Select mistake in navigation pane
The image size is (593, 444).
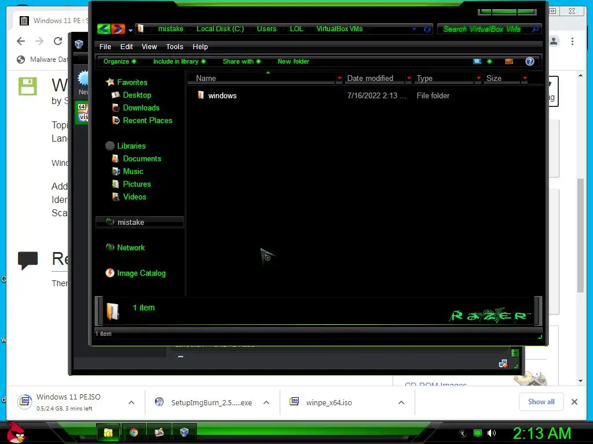pyautogui.click(x=139, y=222)
